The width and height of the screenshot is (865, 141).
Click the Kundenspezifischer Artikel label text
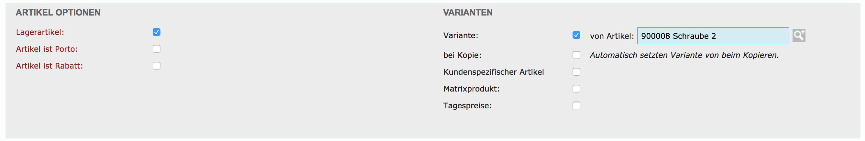click(x=493, y=72)
